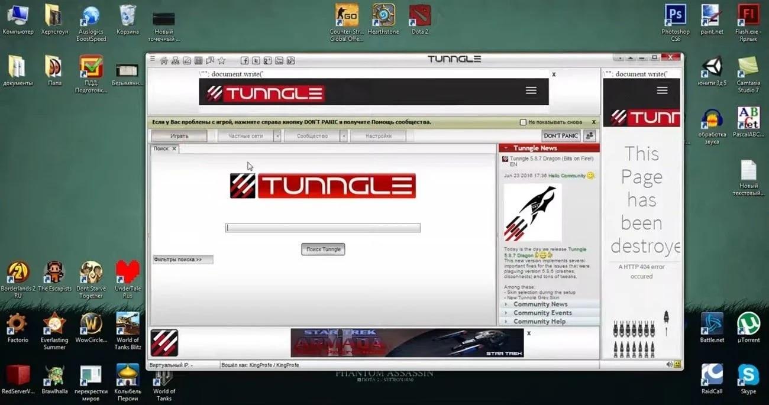Open Skype desktop shortcut
The width and height of the screenshot is (769, 405).
748,379
